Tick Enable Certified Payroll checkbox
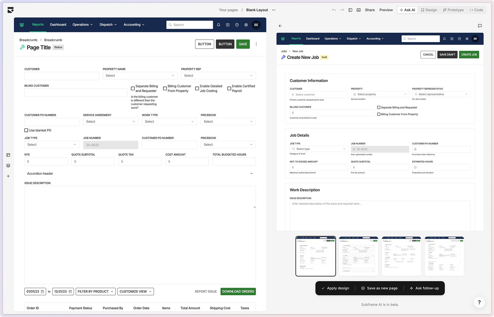The width and height of the screenshot is (494, 317). 229,89
